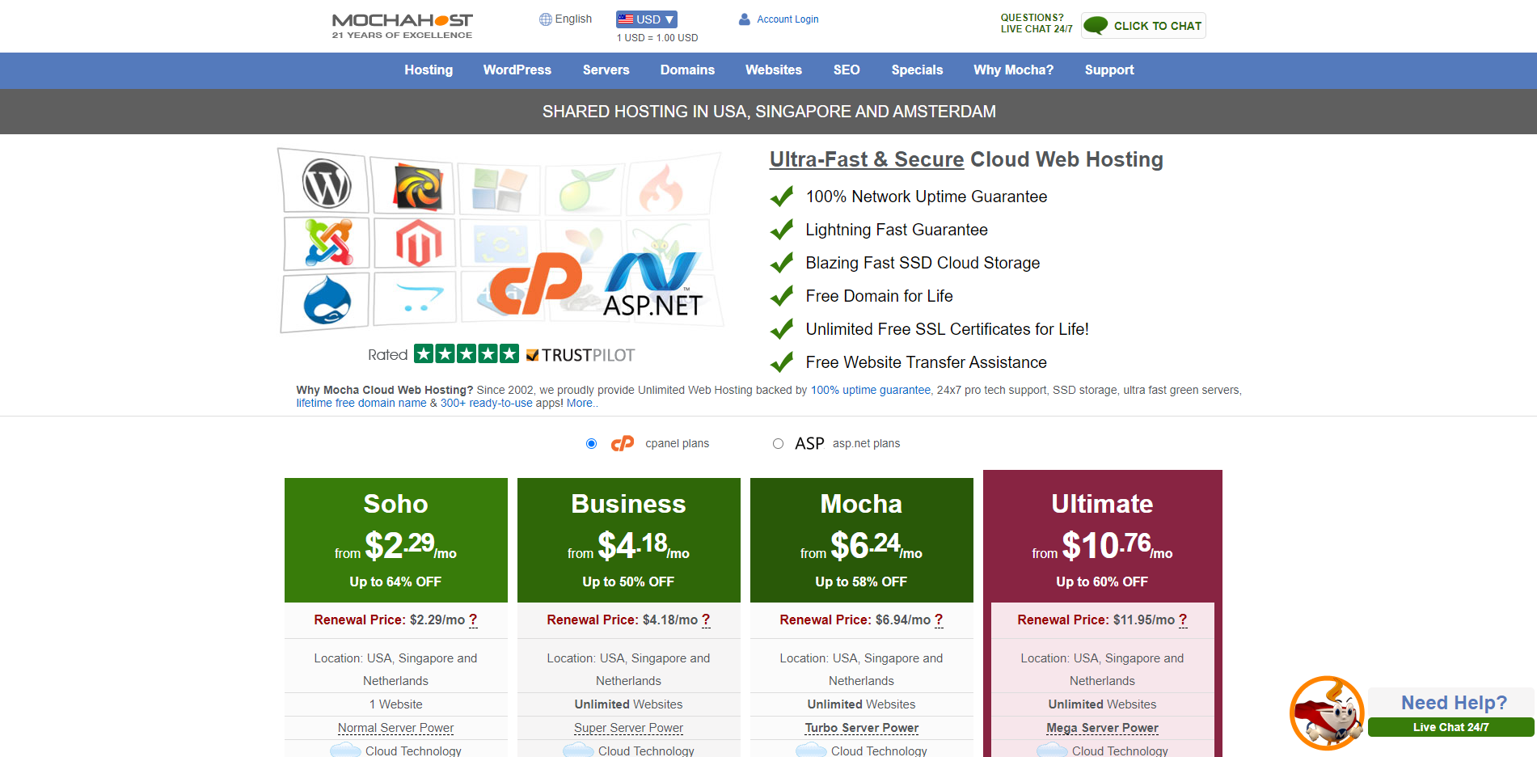Open the Hosting menu
1537x757 pixels.
pyautogui.click(x=429, y=70)
